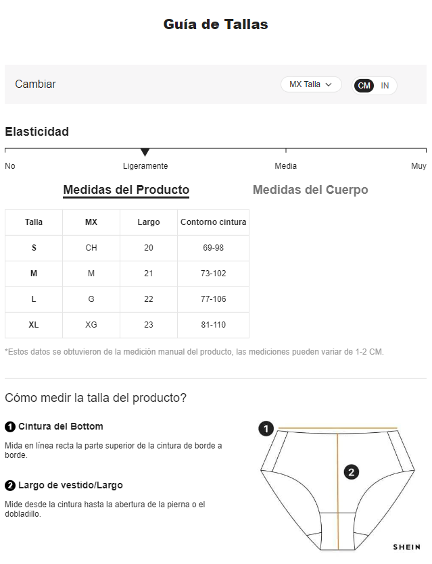Switch to the Medidas del Cuerpo tab
The image size is (432, 564).
point(310,190)
